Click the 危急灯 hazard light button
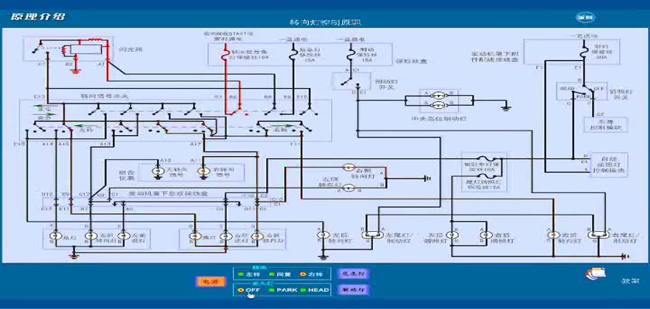Viewport: 650px width, 309px height. [x=352, y=273]
